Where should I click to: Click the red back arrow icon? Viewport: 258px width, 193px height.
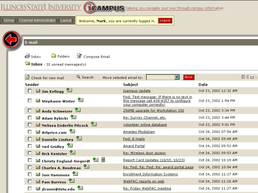[x=11, y=39]
